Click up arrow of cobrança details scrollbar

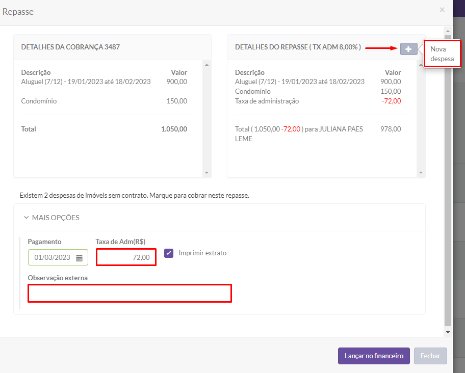206,65
